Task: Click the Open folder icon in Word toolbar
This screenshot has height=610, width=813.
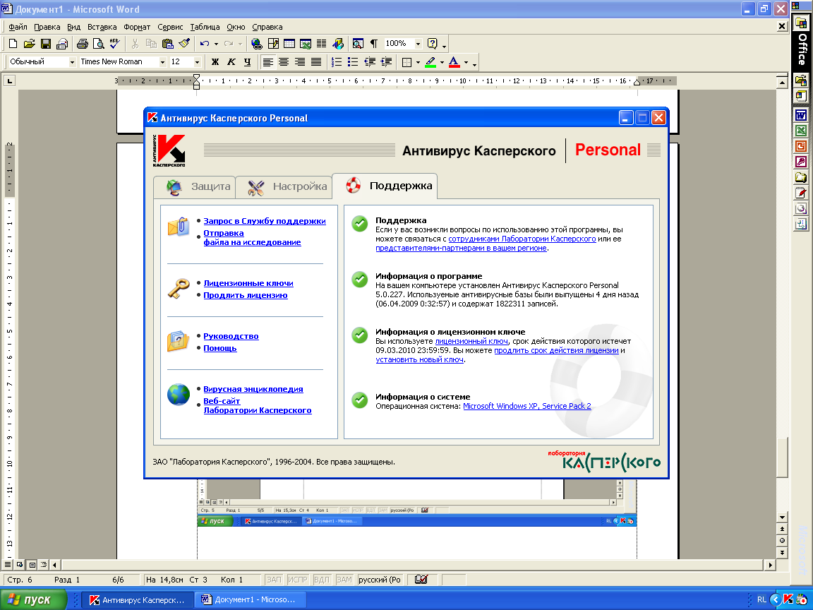Action: coord(29,44)
